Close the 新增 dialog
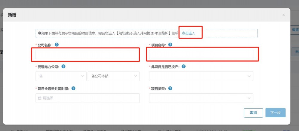The height and width of the screenshot is (131, 299). pos(283,15)
